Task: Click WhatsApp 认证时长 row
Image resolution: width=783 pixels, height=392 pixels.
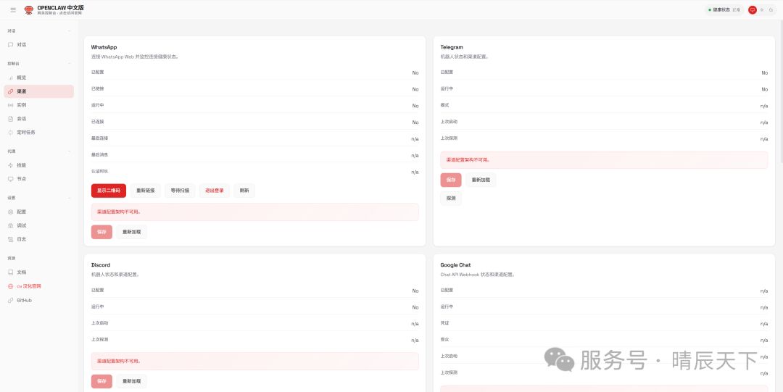Action: (254, 171)
